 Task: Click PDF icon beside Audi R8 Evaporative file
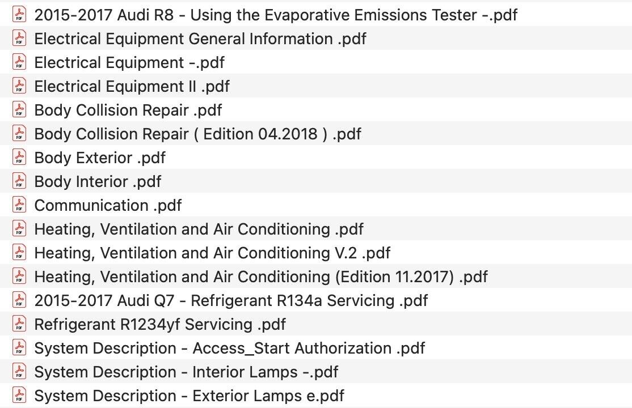pos(19,15)
